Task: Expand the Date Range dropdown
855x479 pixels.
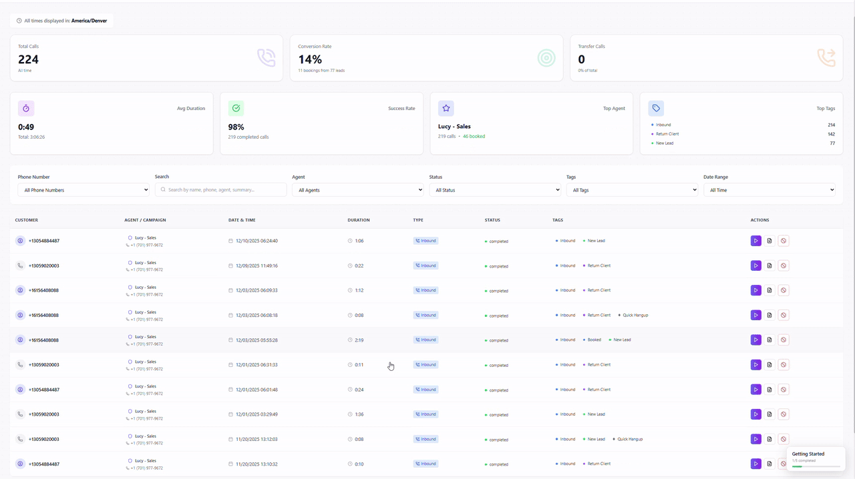Action: pos(769,190)
